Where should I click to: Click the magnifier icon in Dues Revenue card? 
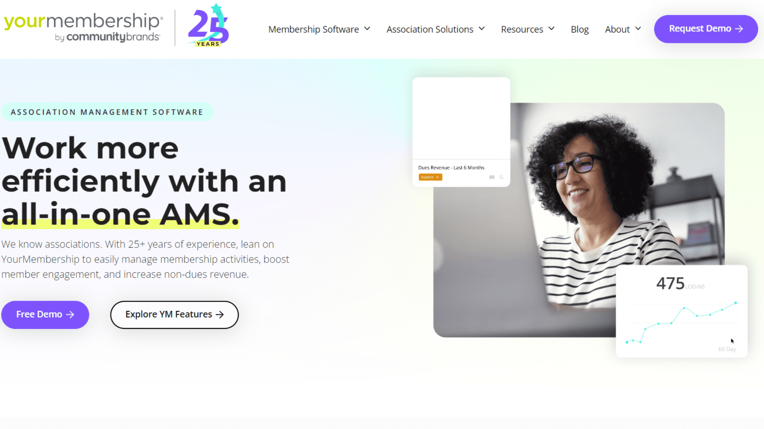click(x=501, y=177)
